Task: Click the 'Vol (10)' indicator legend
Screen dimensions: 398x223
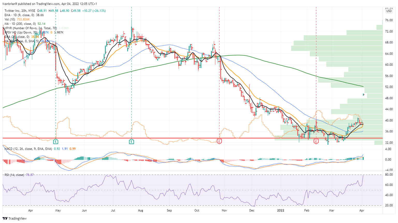Action: click(x=10, y=19)
